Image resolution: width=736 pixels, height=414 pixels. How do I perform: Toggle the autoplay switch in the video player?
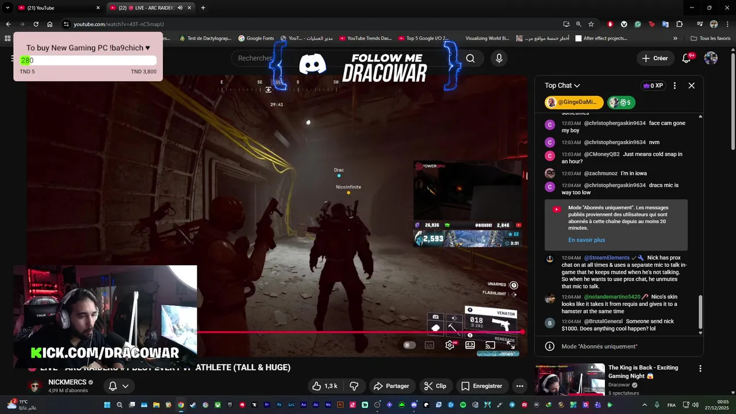[409, 345]
